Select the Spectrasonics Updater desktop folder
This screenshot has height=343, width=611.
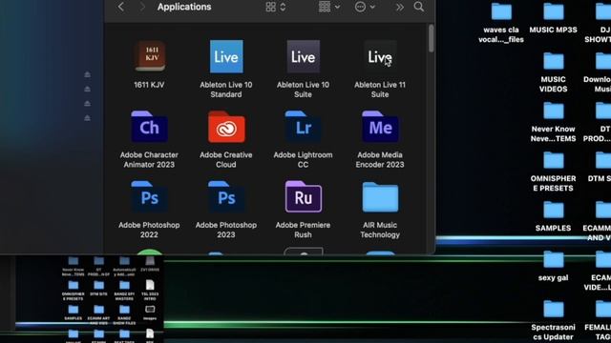(554, 309)
